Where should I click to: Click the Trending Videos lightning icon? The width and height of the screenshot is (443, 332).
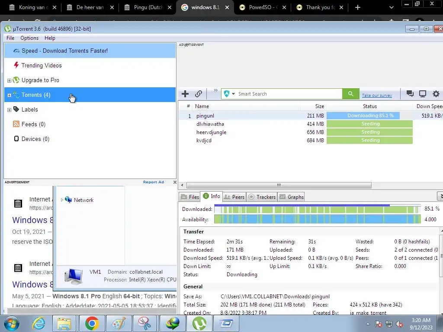[x=16, y=65]
